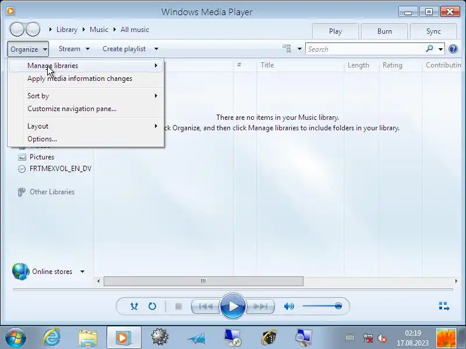Expand arrow before Library breadcrumb
466x349 pixels.
click(51, 30)
